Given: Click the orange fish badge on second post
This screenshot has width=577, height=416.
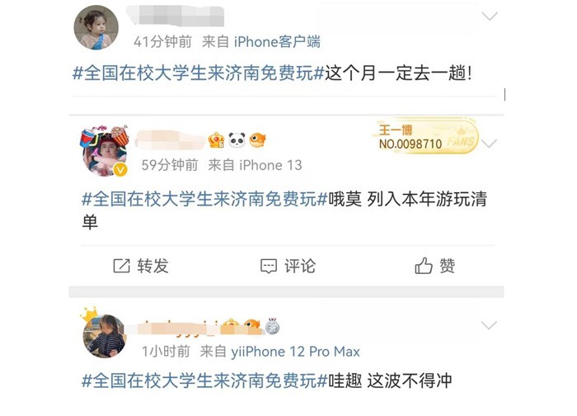Looking at the screenshot, I should click(257, 139).
